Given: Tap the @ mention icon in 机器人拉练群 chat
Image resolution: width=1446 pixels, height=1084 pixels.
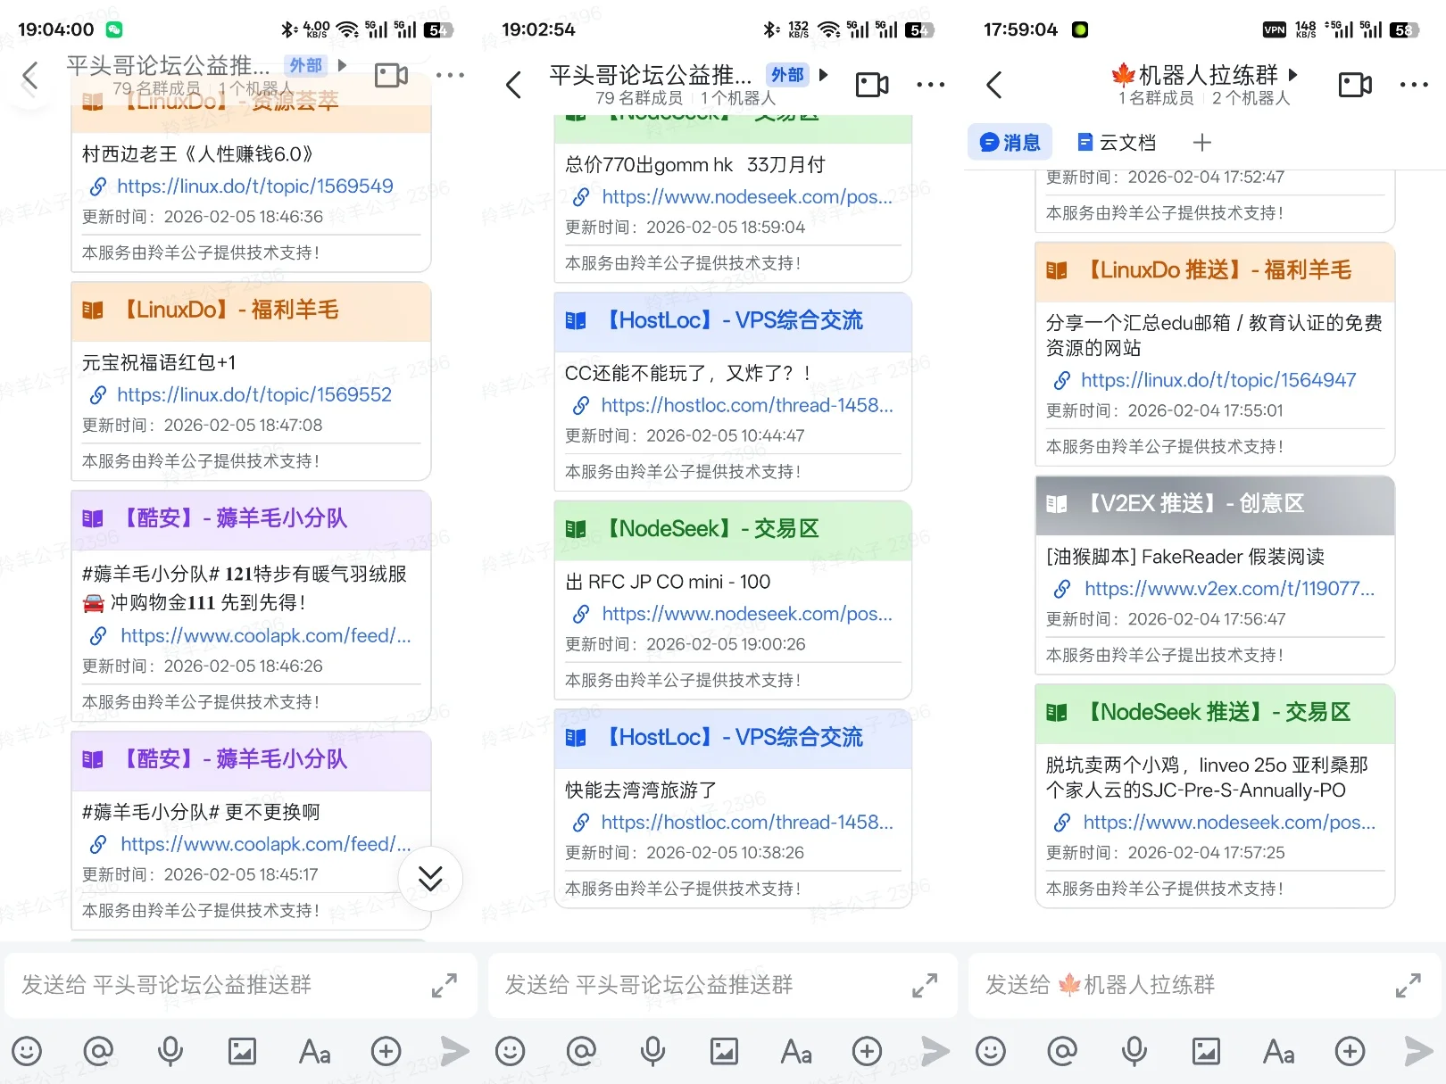Looking at the screenshot, I should pos(1062,1051).
